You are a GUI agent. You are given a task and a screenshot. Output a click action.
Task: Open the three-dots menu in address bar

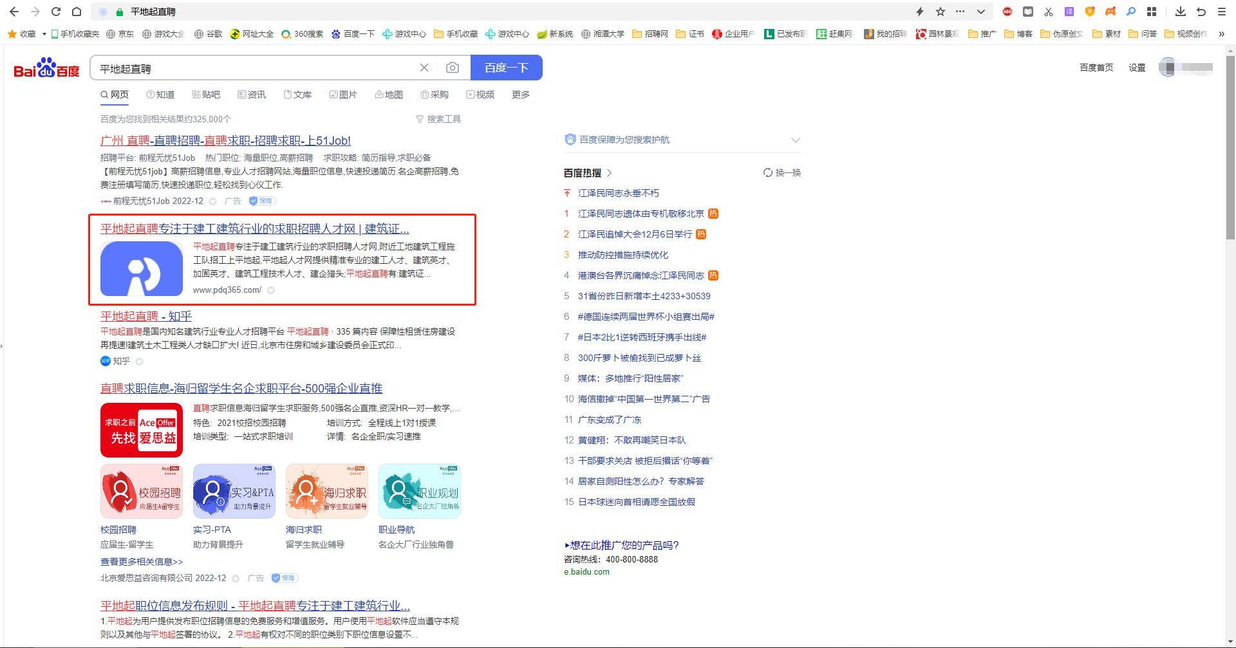click(960, 12)
